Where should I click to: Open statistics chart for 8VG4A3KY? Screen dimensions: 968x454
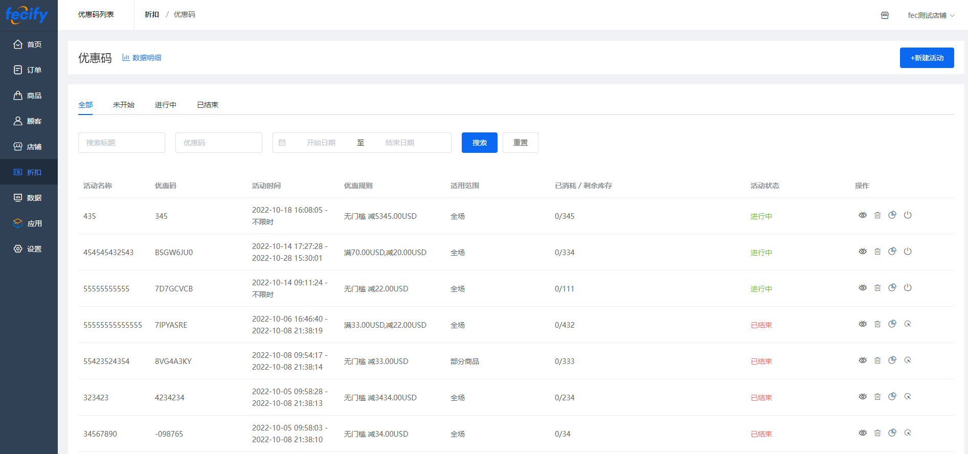892,360
